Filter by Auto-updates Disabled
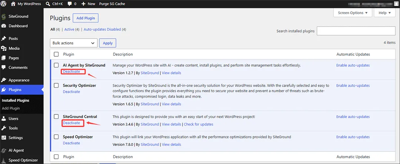The height and width of the screenshot is (164, 400). click(x=102, y=29)
